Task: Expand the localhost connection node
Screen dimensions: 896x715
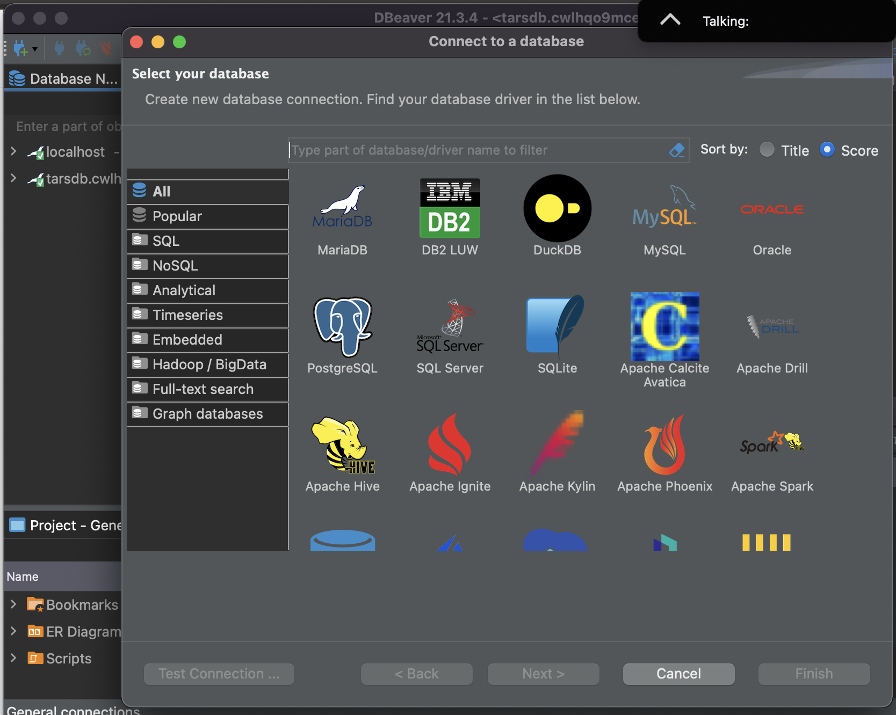Action: click(13, 151)
